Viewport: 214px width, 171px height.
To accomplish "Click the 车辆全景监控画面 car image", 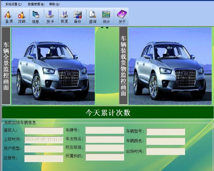I will pos(53,66).
